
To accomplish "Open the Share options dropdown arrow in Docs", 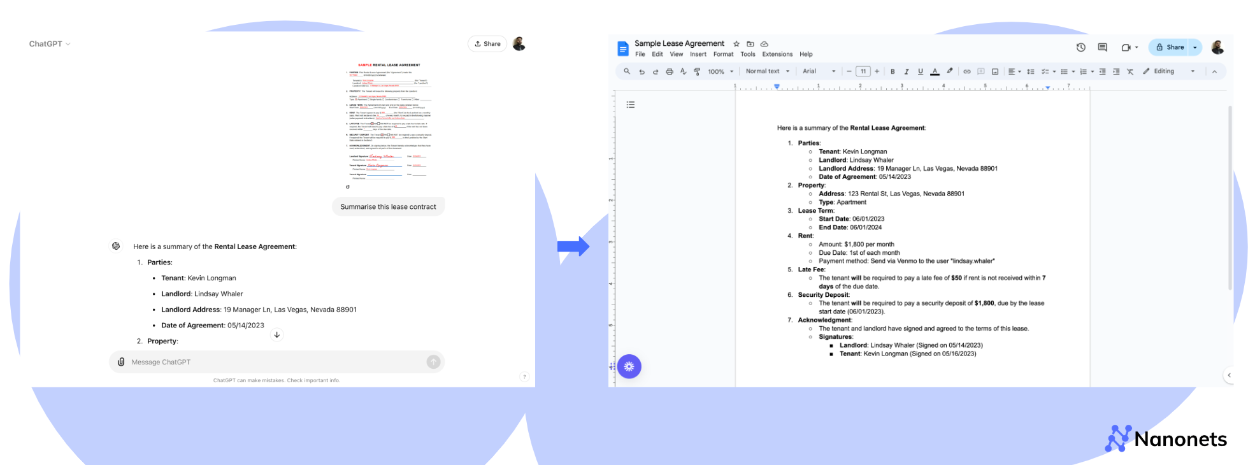I will tap(1195, 47).
